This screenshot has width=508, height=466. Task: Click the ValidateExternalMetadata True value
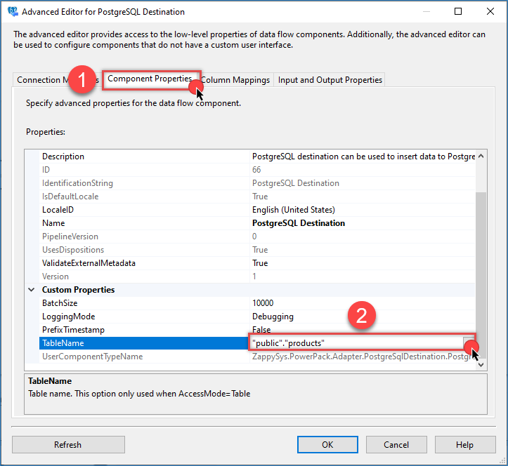(260, 263)
